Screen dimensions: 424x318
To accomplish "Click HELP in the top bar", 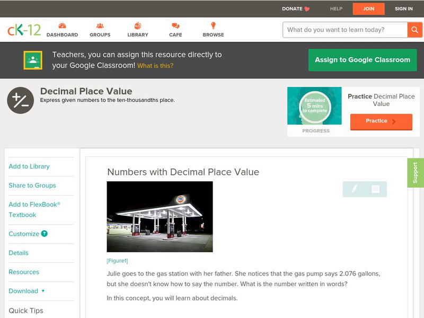I will 336,8.
